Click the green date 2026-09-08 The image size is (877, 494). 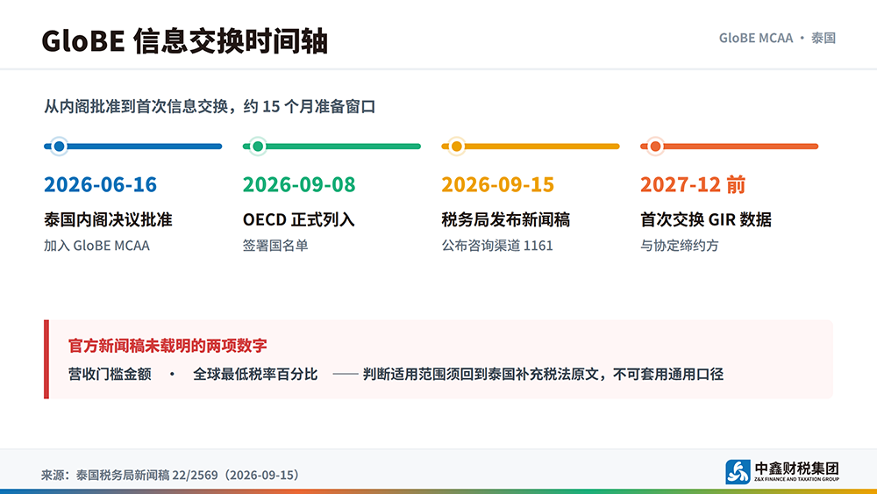pyautogui.click(x=299, y=184)
